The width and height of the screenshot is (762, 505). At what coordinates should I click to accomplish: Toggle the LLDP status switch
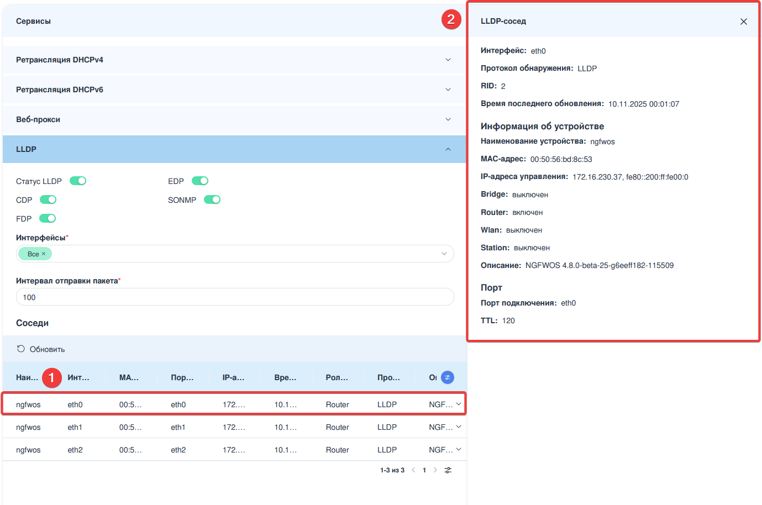pos(78,181)
